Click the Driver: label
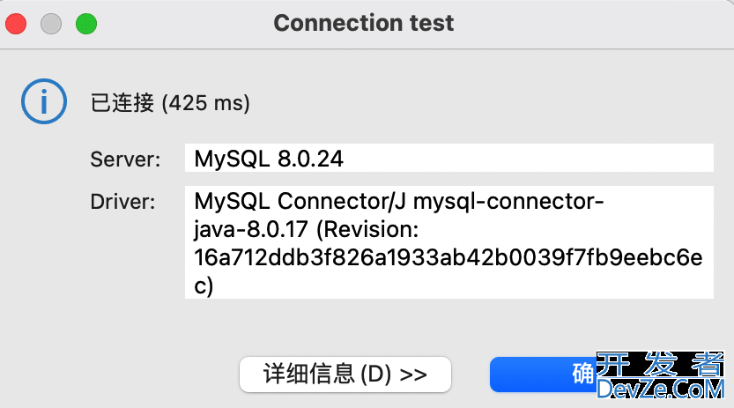 coord(122,202)
